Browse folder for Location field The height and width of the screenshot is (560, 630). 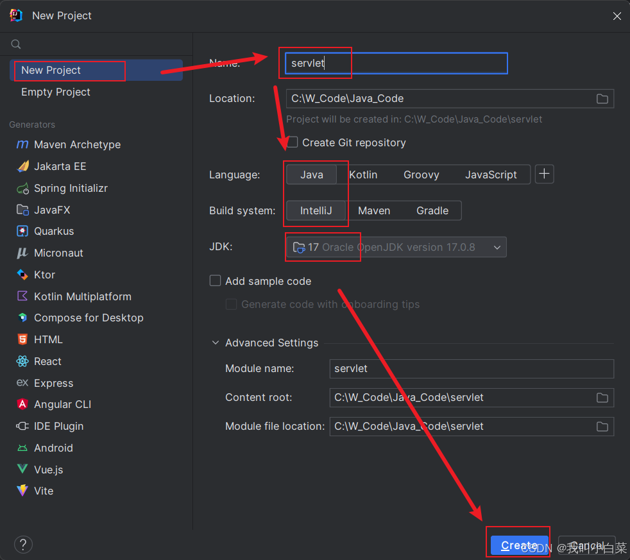click(602, 98)
